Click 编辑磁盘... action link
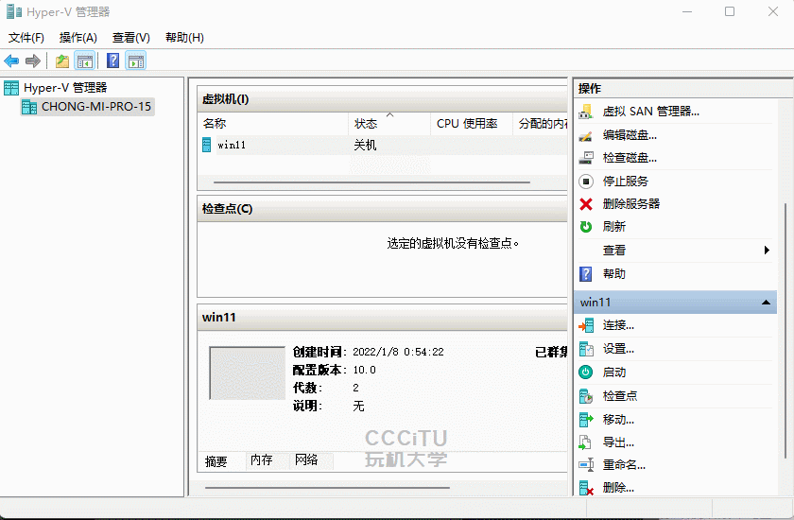Screen dimensions: 794x520 [x=630, y=135]
